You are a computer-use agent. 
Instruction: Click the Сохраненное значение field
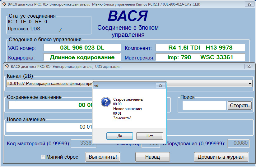click(51, 105)
